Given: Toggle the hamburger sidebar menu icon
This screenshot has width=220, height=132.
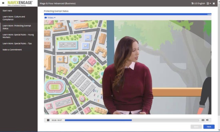Looking at the screenshot, I should (3, 3).
